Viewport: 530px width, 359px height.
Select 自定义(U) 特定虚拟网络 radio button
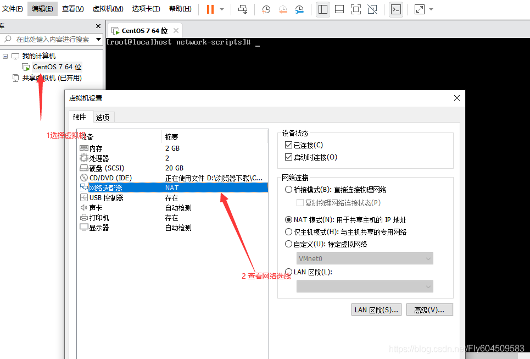pyautogui.click(x=288, y=244)
